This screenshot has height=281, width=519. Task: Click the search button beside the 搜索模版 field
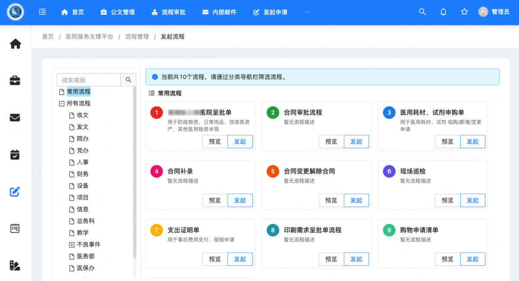click(128, 80)
